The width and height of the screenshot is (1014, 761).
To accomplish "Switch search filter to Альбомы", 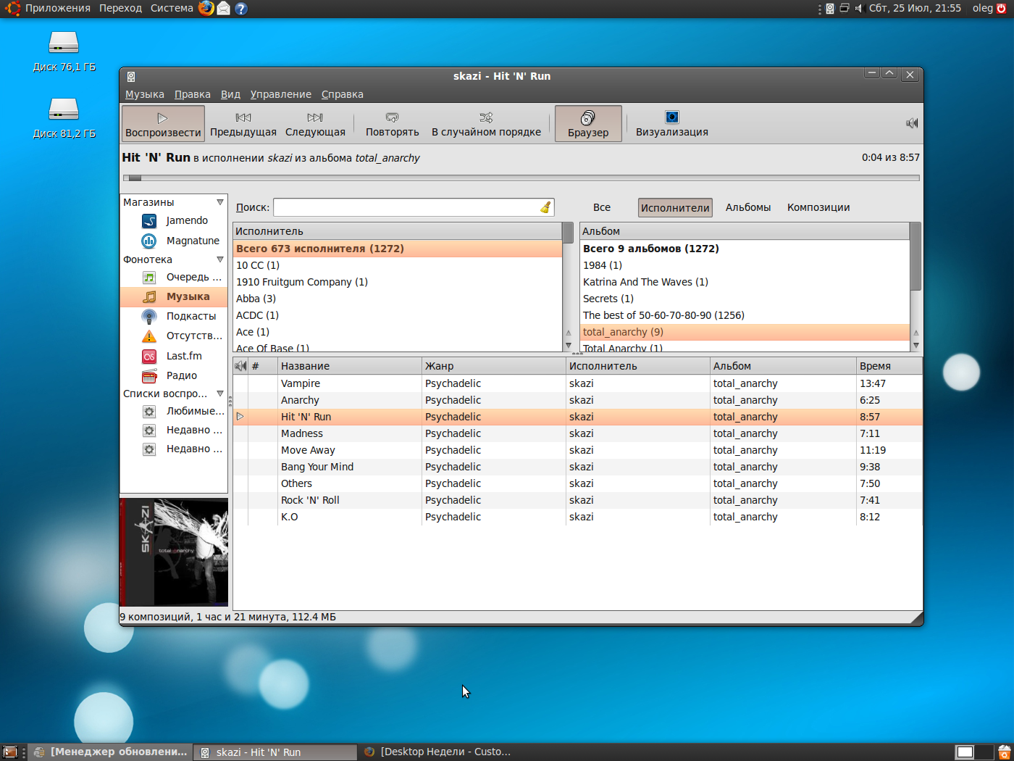I will pyautogui.click(x=748, y=207).
